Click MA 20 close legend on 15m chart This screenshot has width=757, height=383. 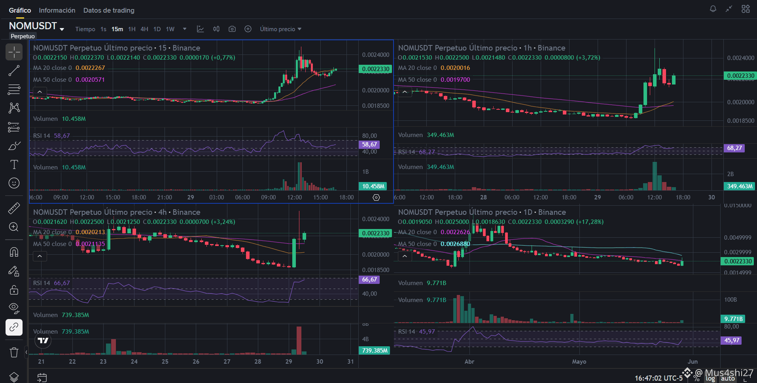coord(69,68)
